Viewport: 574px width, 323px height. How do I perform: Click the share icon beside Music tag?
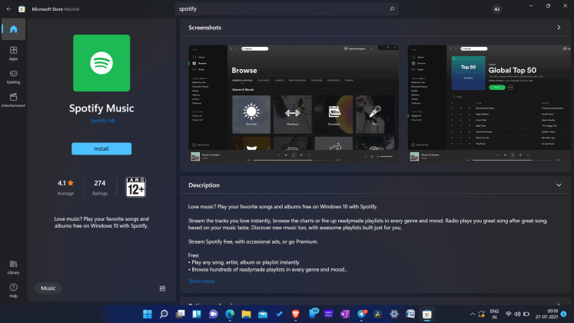tap(162, 288)
